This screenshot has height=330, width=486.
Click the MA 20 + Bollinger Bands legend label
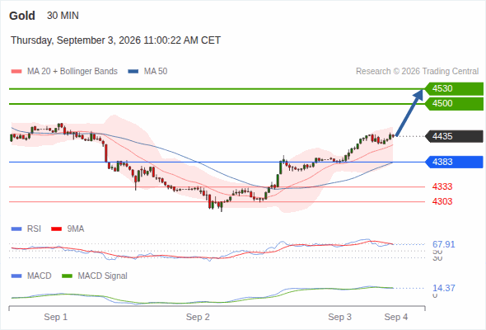pyautogui.click(x=72, y=72)
